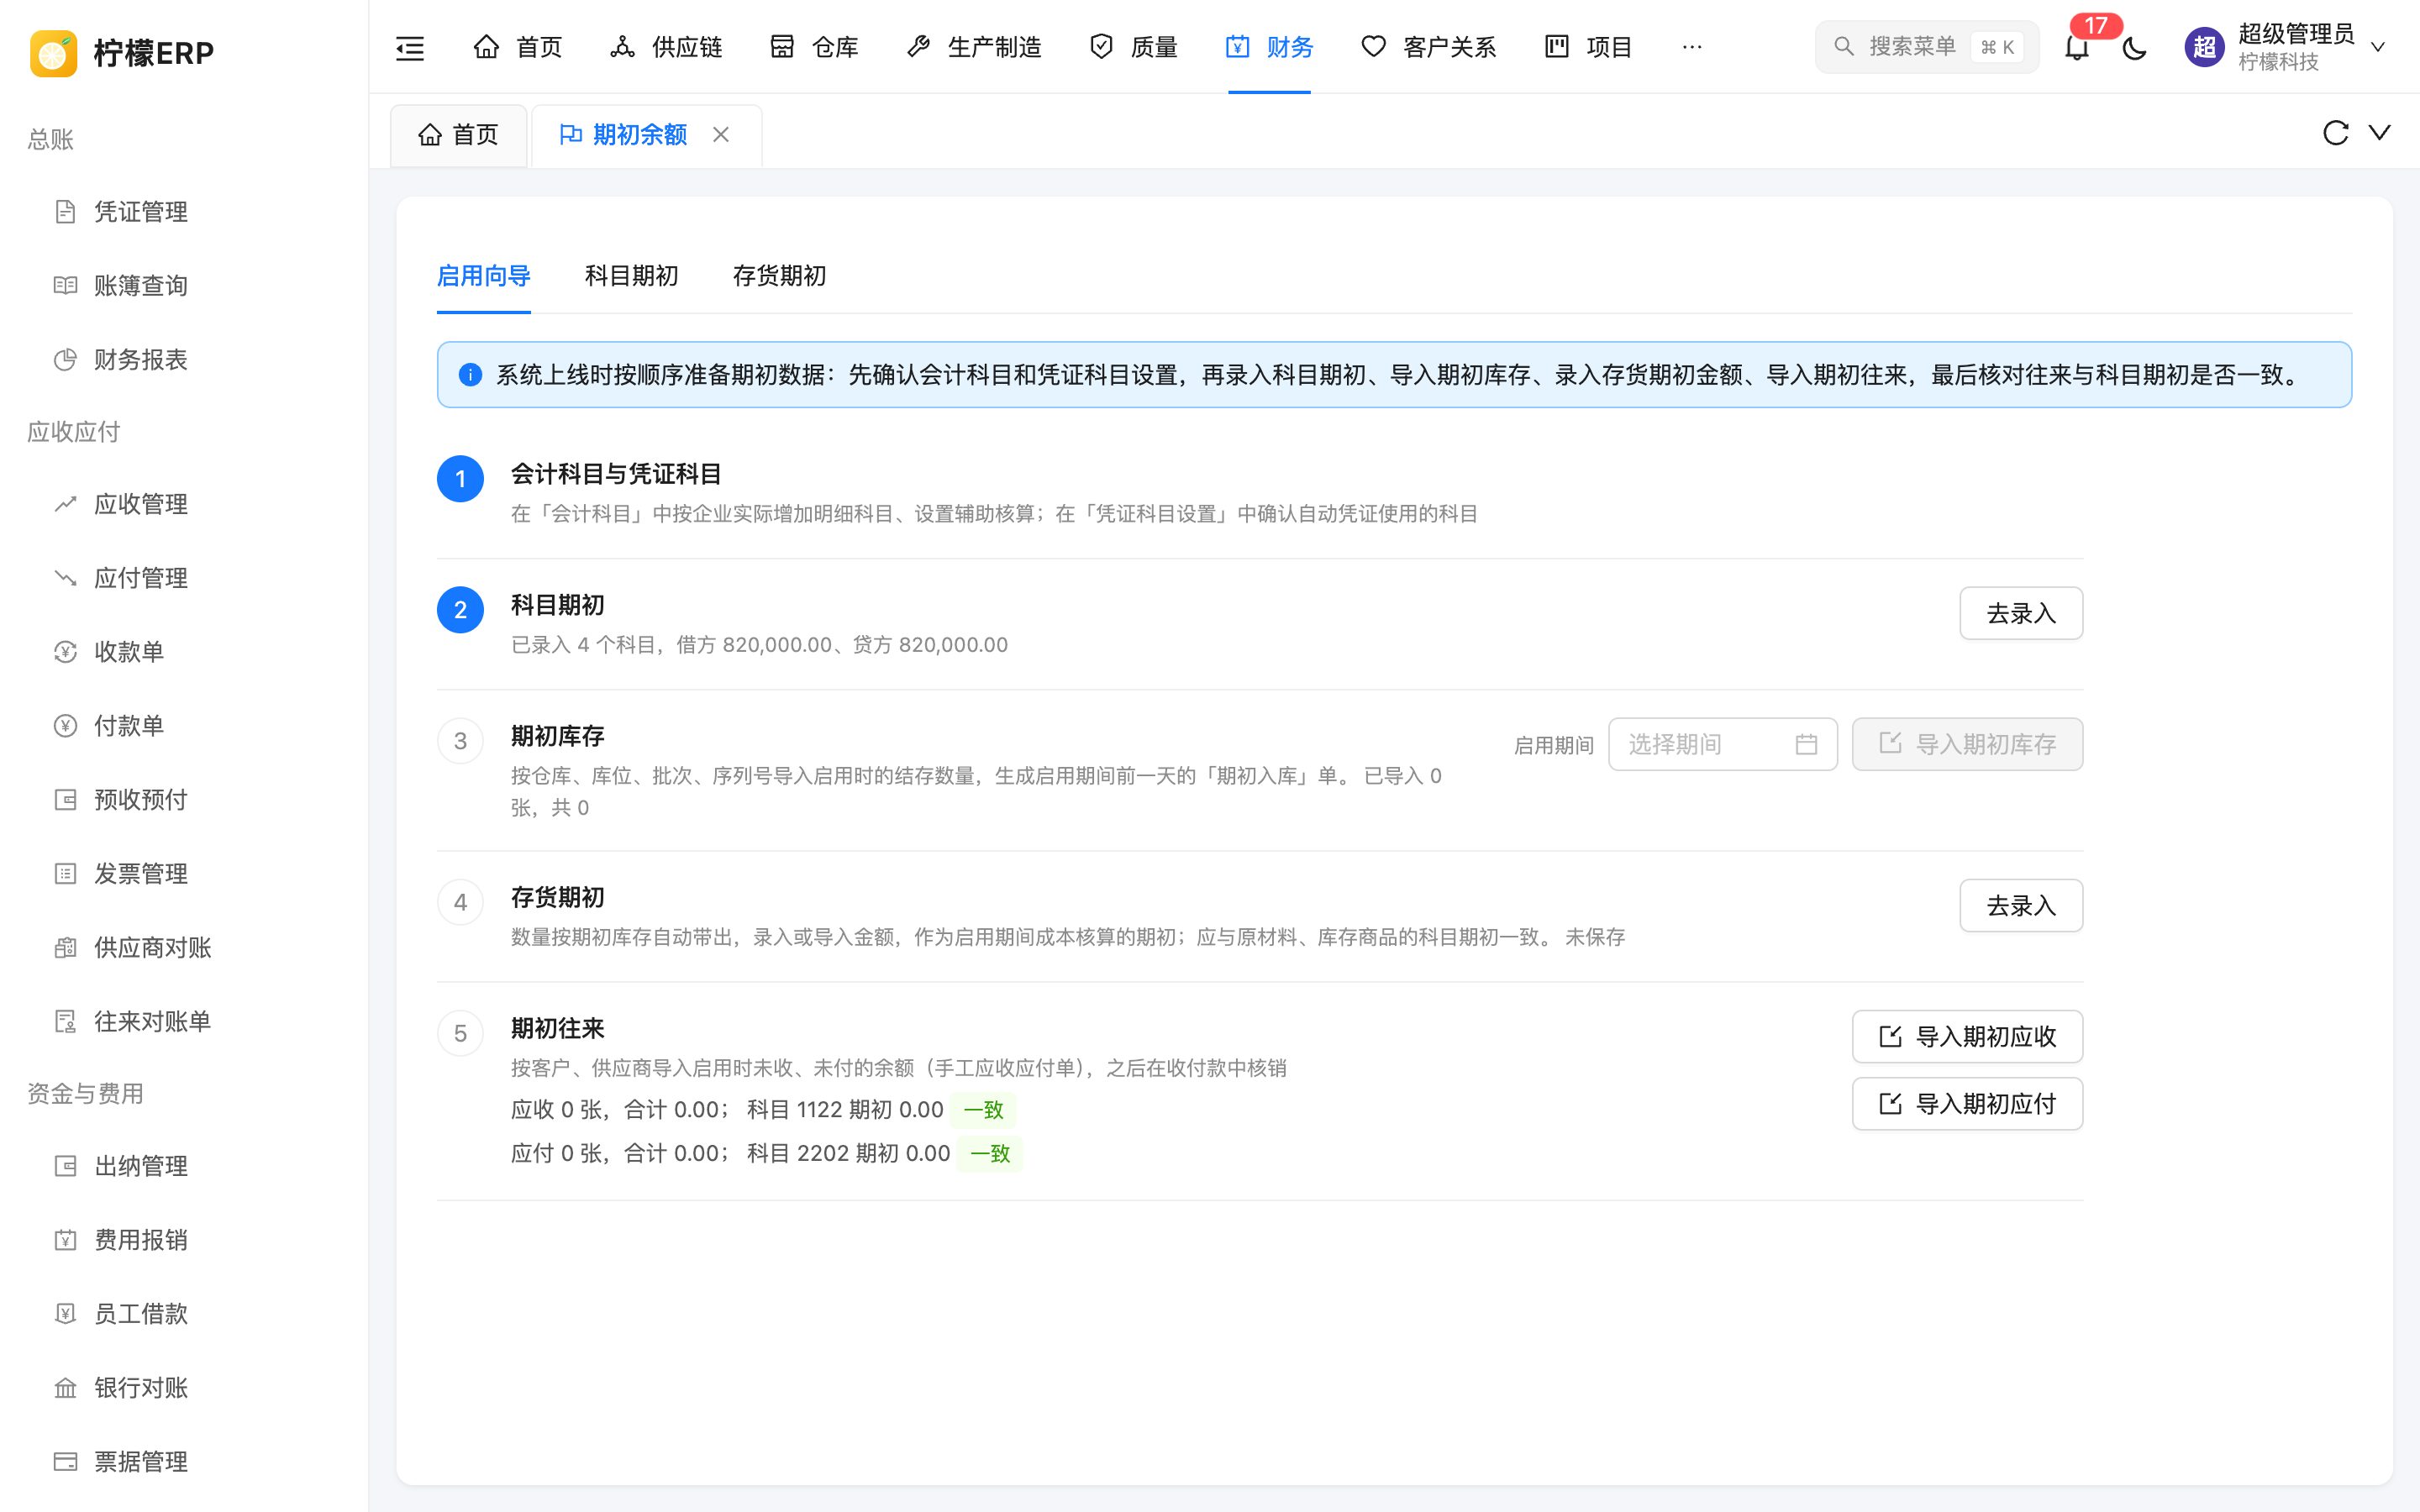Switch to the 存货期初 tab
The height and width of the screenshot is (1512, 2420).
[x=779, y=276]
